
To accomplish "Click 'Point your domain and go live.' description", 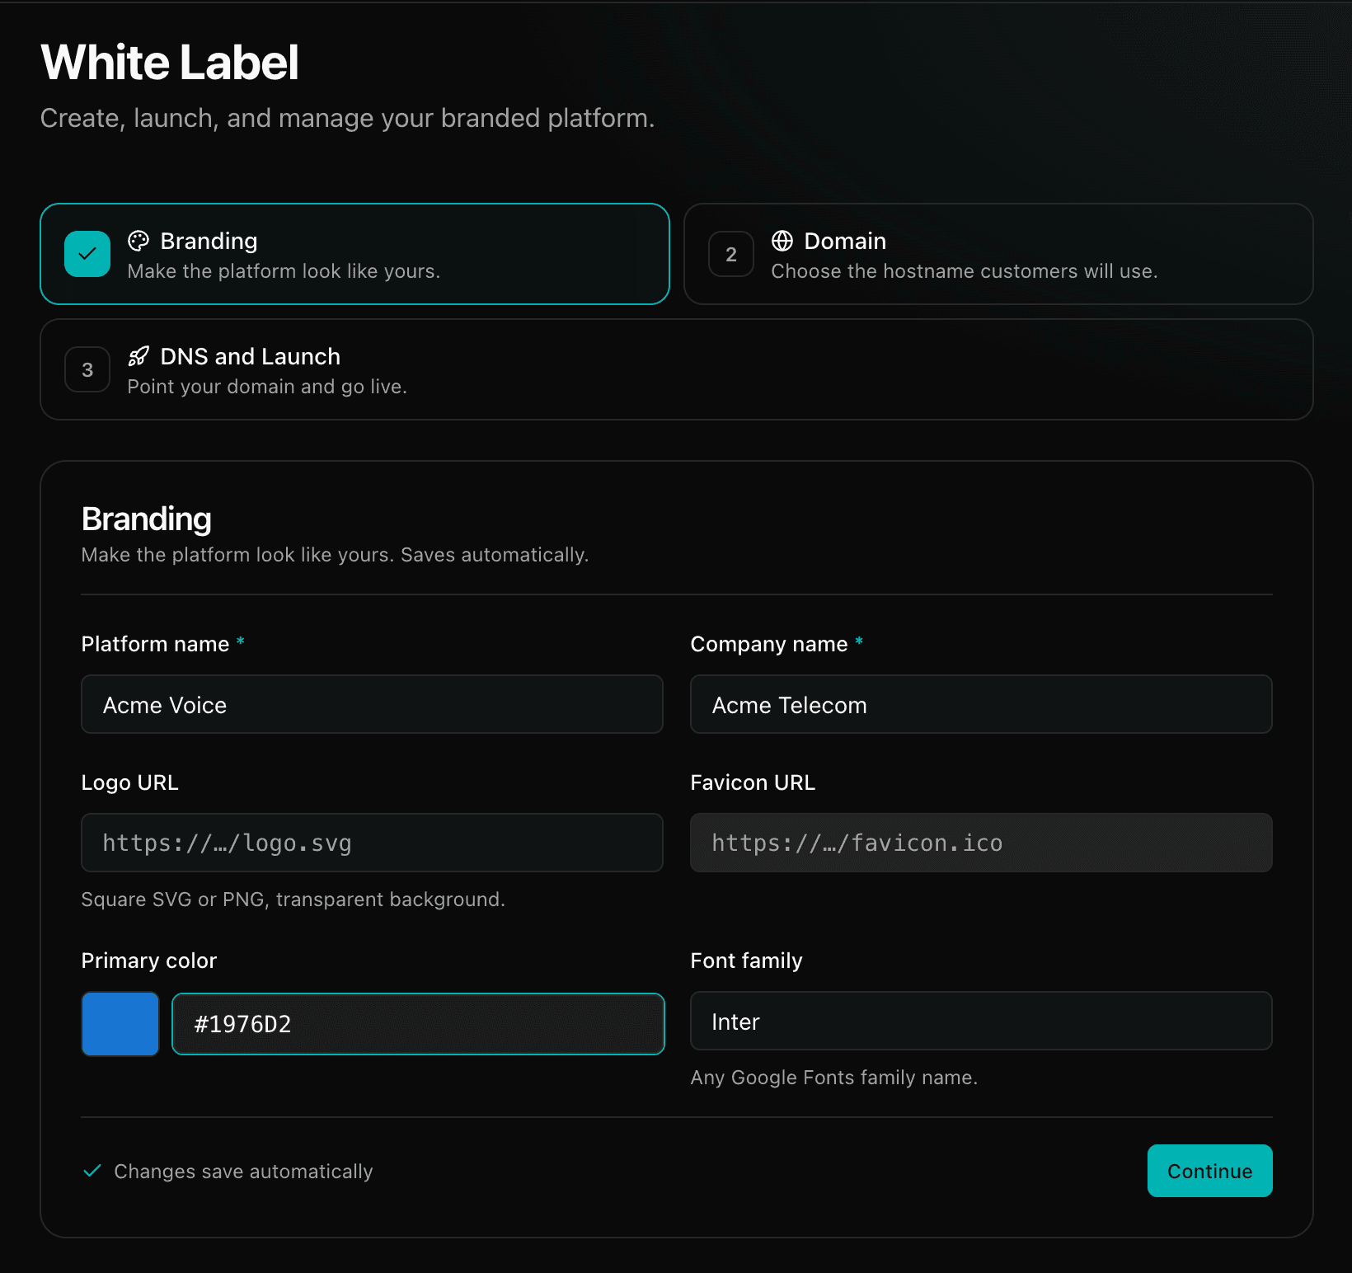I will click(x=267, y=387).
